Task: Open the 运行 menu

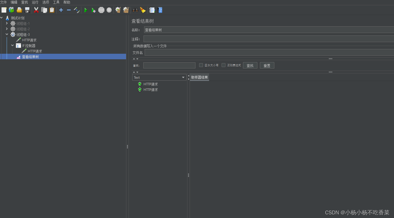Action: 35,2
